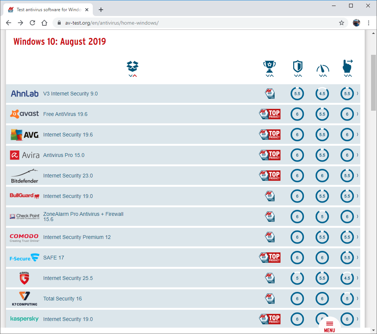This screenshot has height=334, width=377.
Task: Expand the Avast row arrow
Action: (358, 114)
